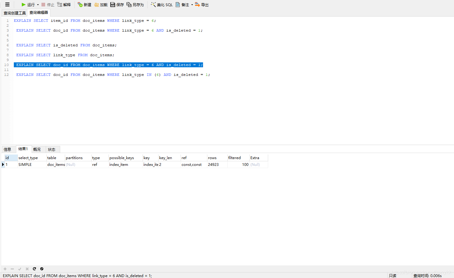Run the query with 运行 button
The width and height of the screenshot is (454, 278).
point(28,5)
